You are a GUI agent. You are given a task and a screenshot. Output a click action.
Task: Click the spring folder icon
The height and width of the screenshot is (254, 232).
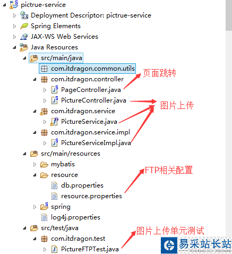(44, 206)
